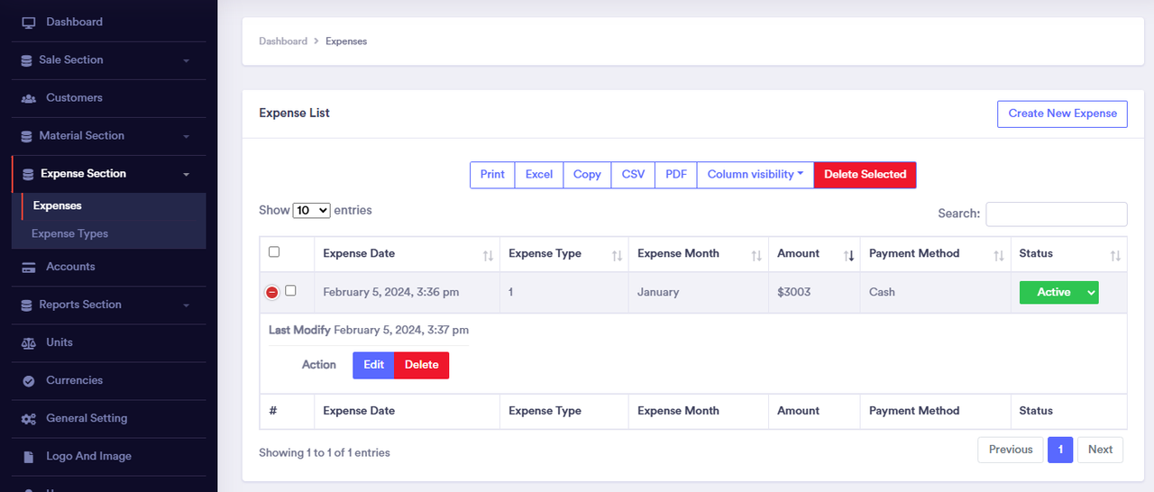Expand the Sale Section menu

click(x=108, y=60)
